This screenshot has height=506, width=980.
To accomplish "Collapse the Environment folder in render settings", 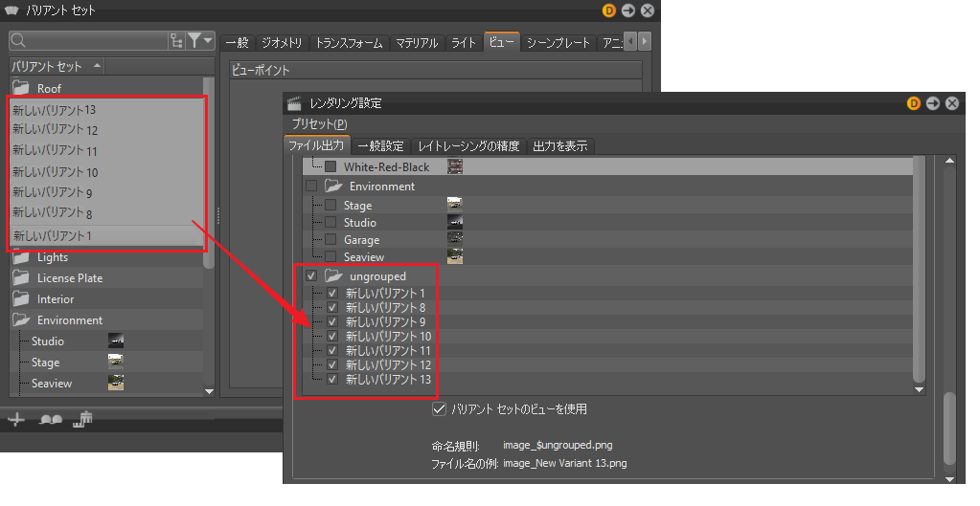I will pos(333,186).
